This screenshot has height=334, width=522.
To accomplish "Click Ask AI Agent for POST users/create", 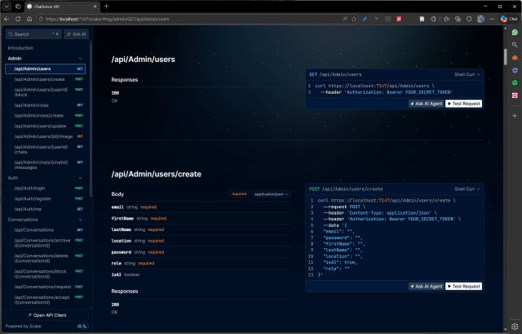I will click(427, 287).
